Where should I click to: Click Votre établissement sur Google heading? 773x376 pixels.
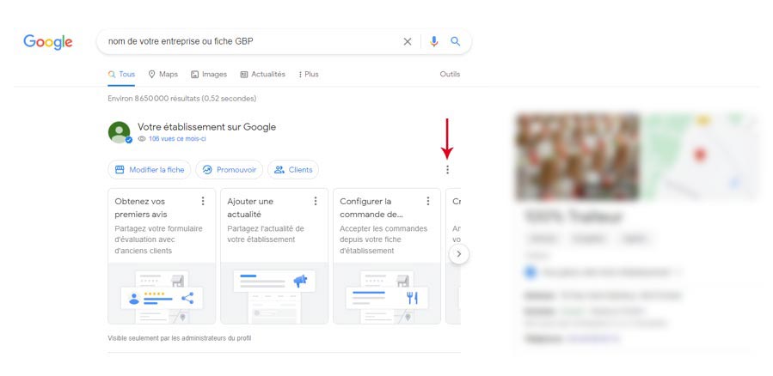[206, 127]
